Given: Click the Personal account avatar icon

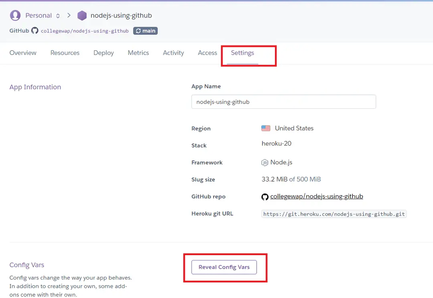Looking at the screenshot, I should 15,16.
